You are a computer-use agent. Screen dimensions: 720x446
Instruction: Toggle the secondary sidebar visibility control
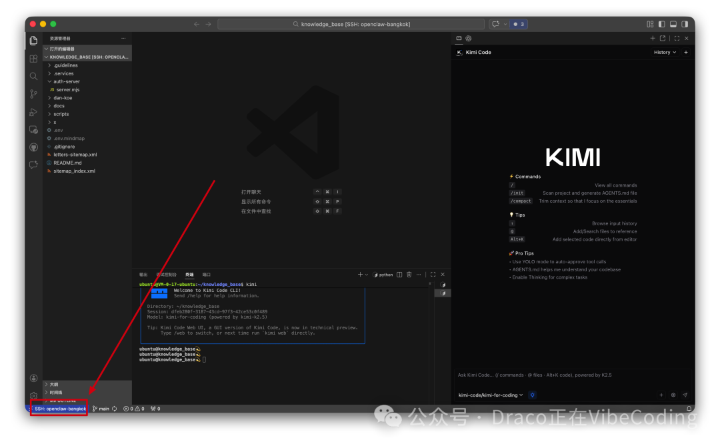click(685, 24)
